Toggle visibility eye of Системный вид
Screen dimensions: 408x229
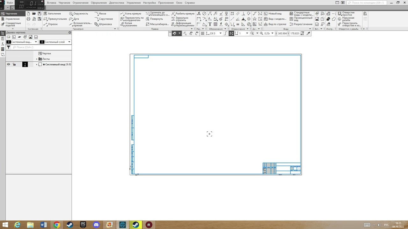coord(9,64)
